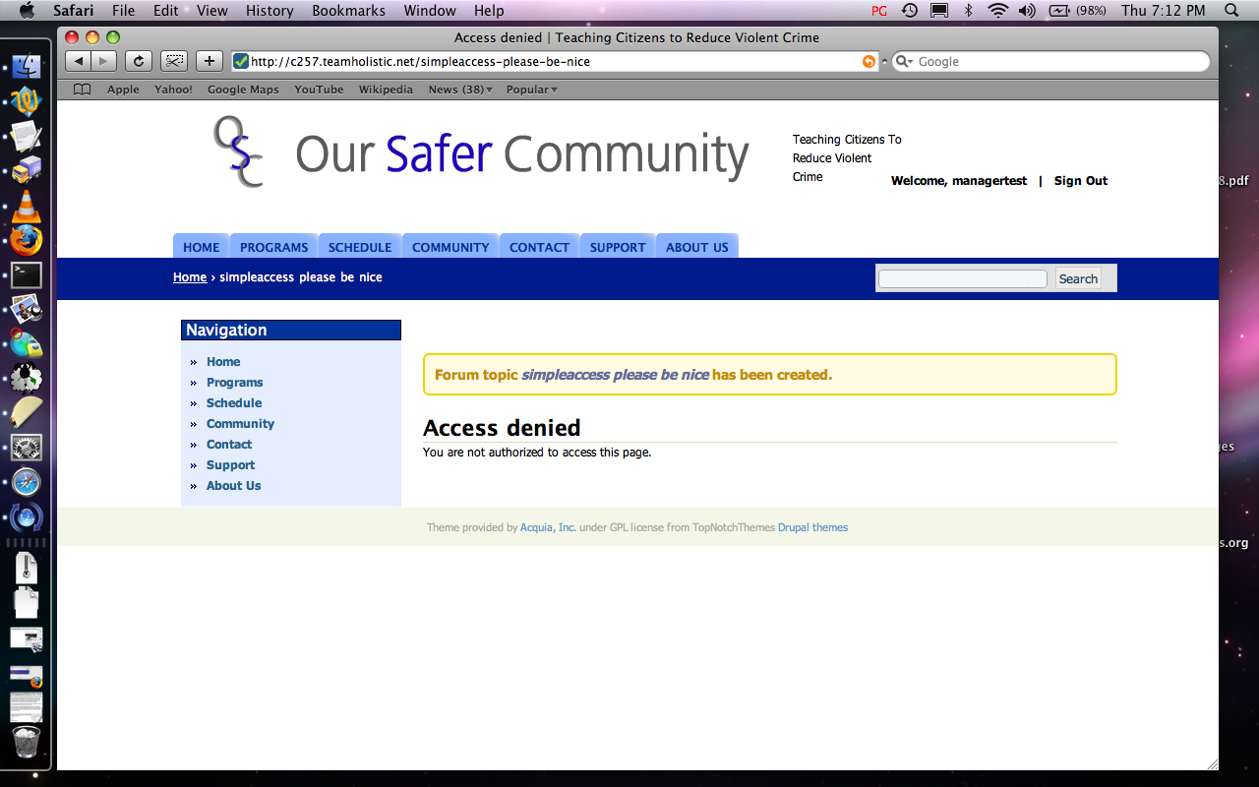This screenshot has height=787, width=1259.
Task: Click the plus button to add a bookmark
Action: [209, 60]
